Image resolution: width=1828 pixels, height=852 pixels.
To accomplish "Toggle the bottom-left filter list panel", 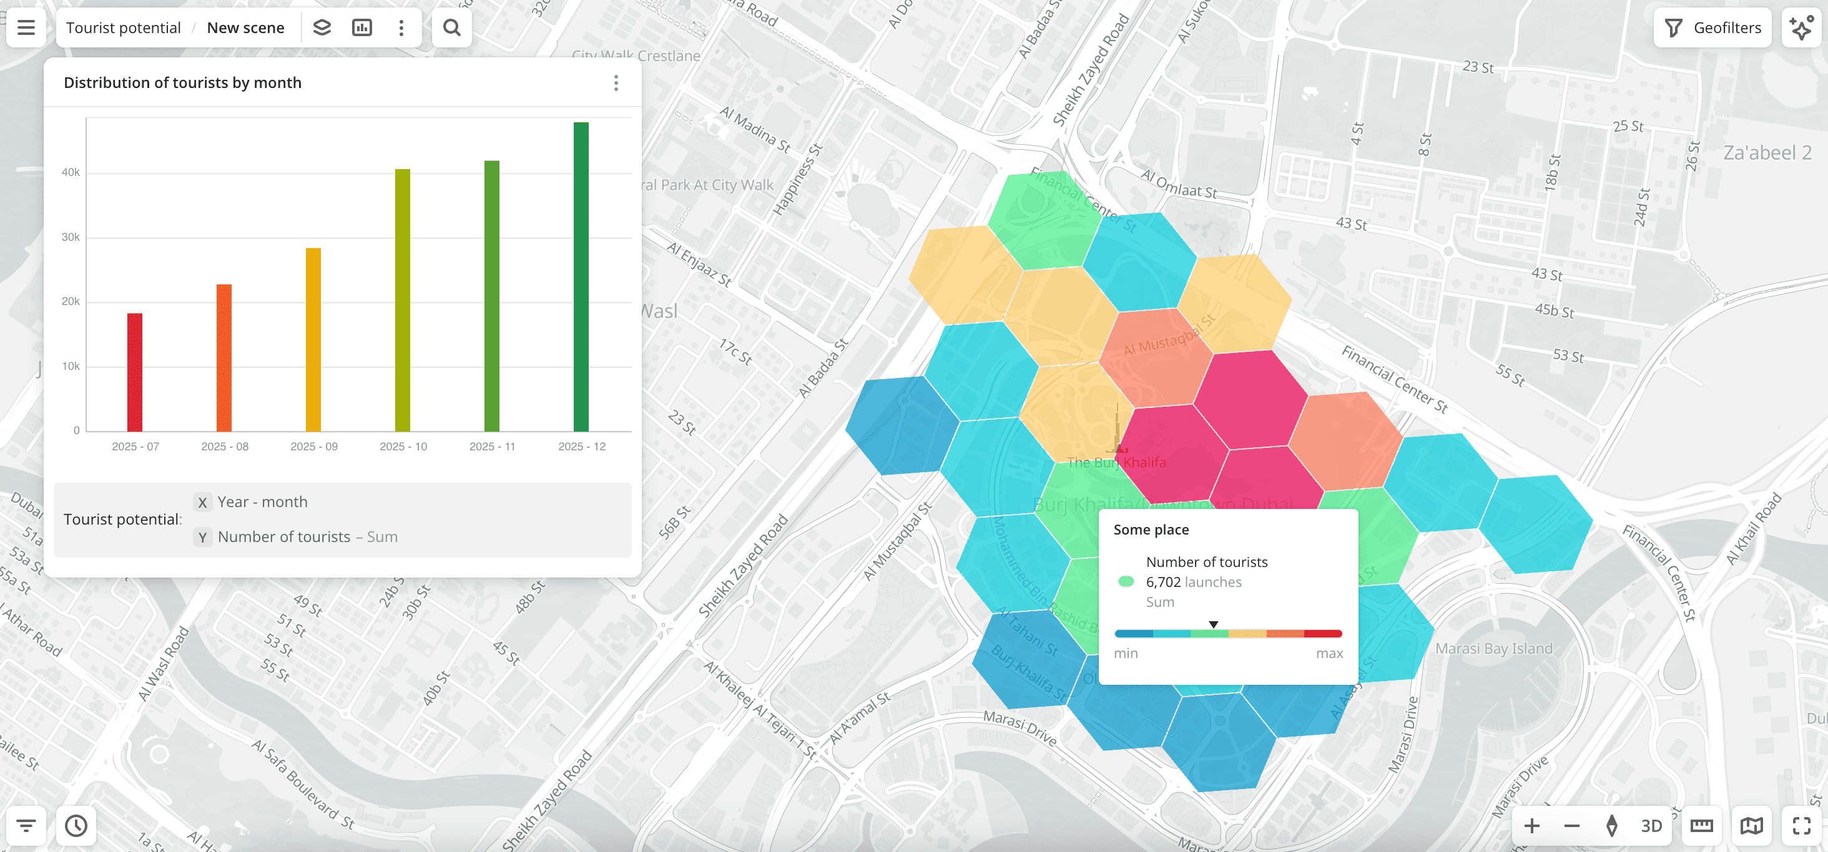I will pos(26,825).
